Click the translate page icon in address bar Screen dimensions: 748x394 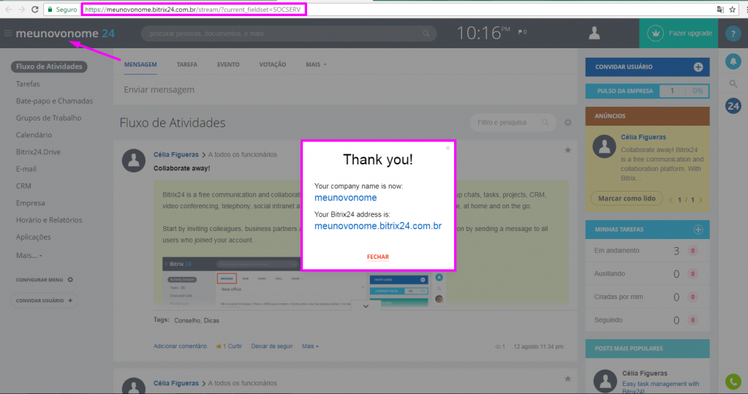[x=720, y=9]
